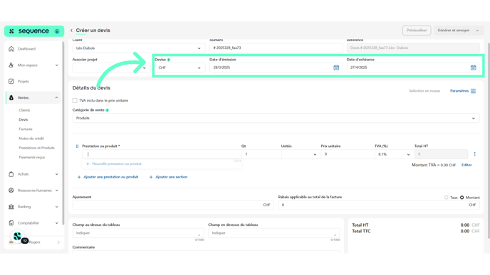Image resolution: width=490 pixels, height=275 pixels.
Task: Click the Devise help info icon
Action: [169, 60]
